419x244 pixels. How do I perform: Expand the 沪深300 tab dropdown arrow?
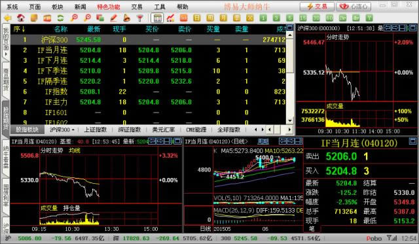click(73, 130)
